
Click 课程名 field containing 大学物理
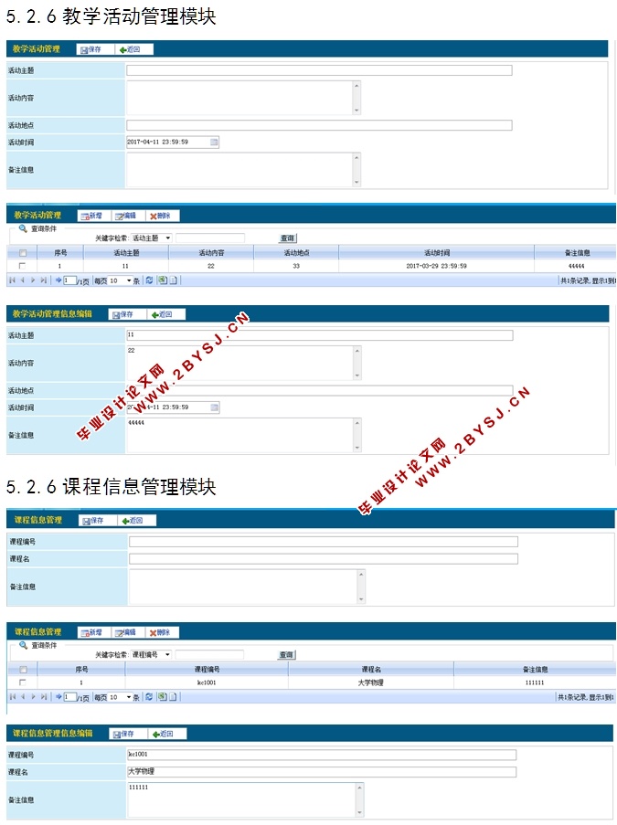(322, 772)
